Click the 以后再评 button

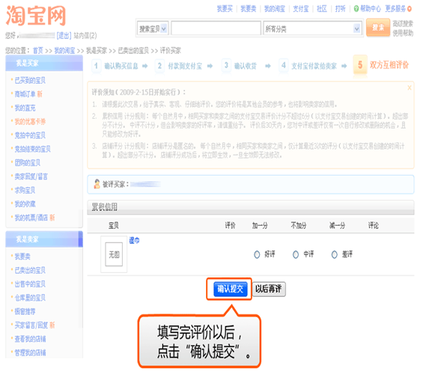click(x=269, y=289)
